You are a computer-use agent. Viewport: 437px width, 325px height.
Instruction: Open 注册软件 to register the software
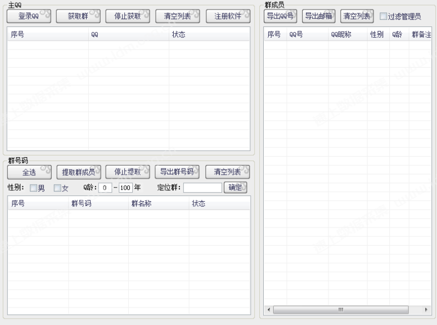(228, 16)
